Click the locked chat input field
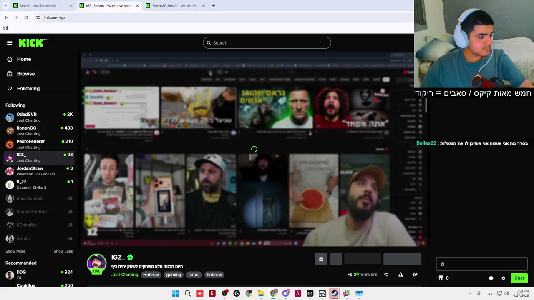The width and height of the screenshot is (534, 300). [x=482, y=264]
